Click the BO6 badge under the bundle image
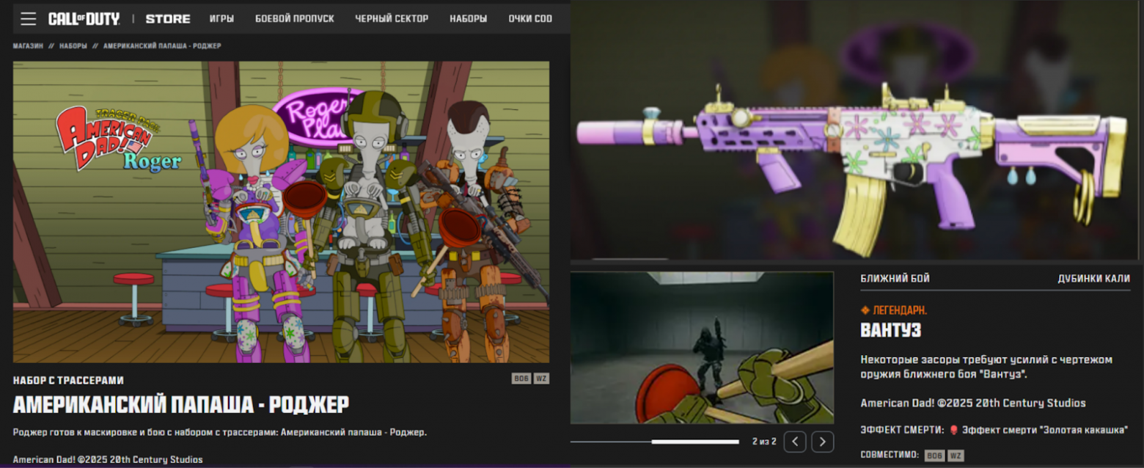The height and width of the screenshot is (468, 1144). [521, 379]
